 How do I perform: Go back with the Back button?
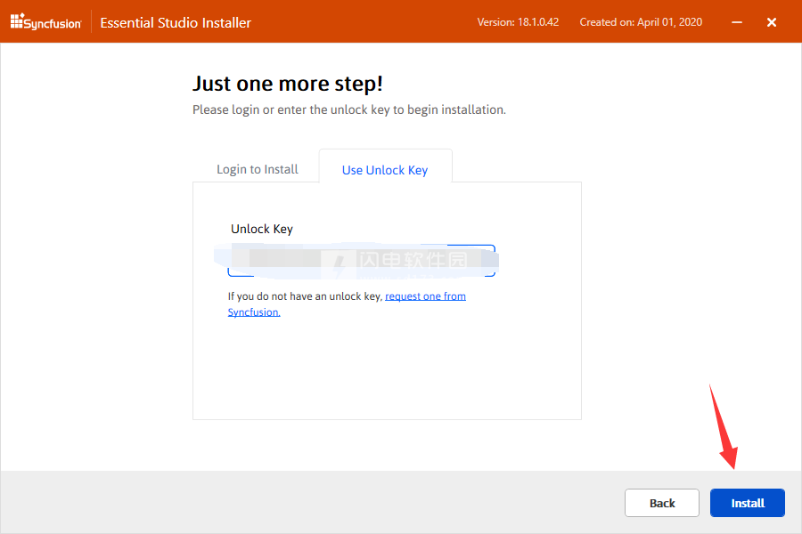point(662,503)
